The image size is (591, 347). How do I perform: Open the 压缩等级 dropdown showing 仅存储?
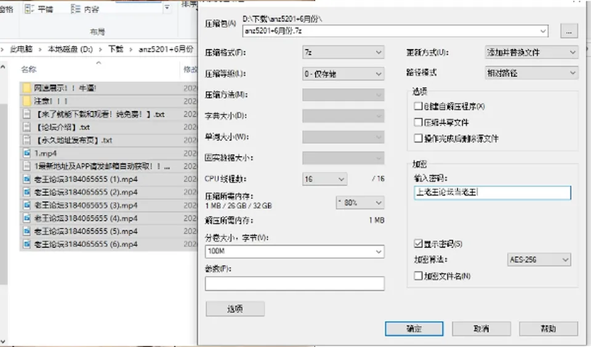(x=343, y=74)
